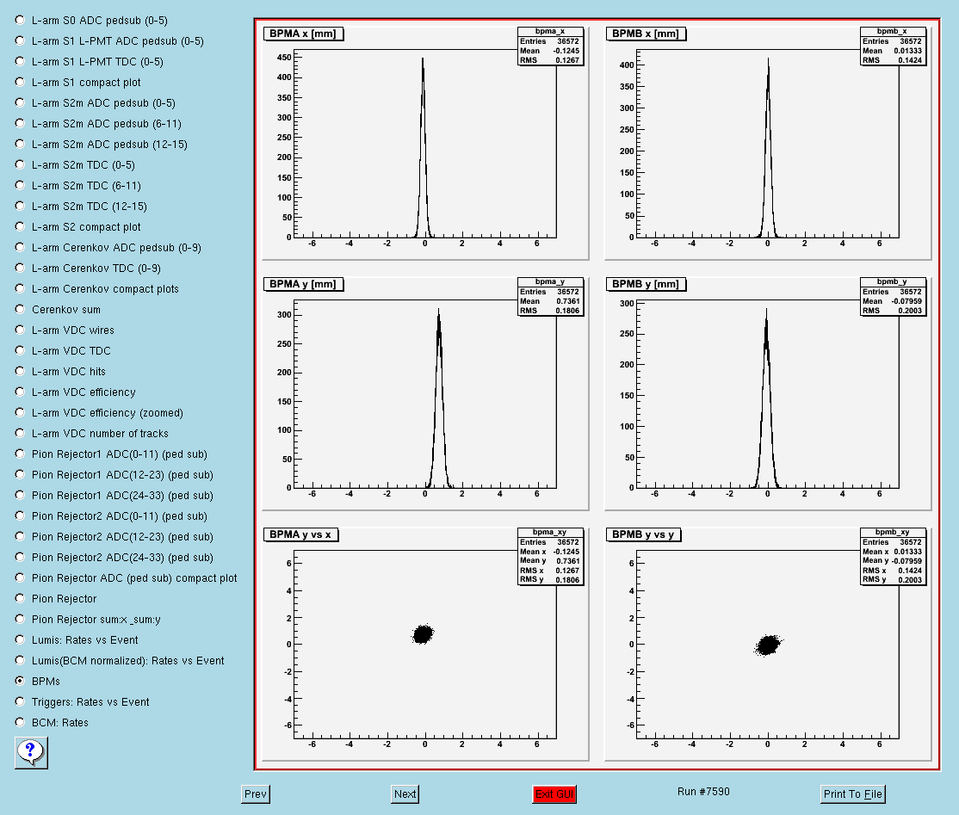Select Pion Rejector2 ADC(0-11) (ped sub)

(20, 516)
